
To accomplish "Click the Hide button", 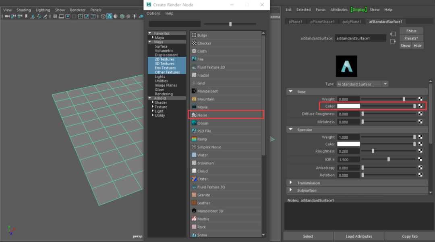I will coord(418,46).
